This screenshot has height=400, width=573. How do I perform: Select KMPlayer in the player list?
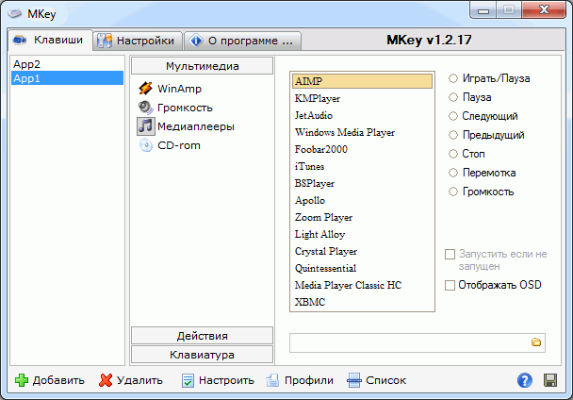tap(362, 98)
